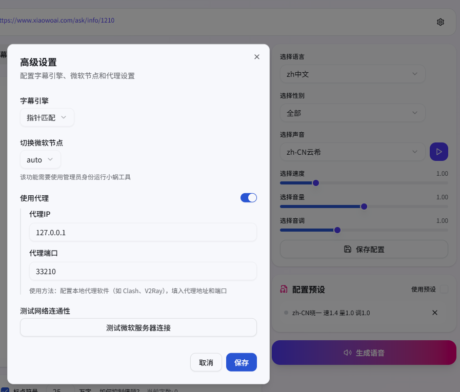Open the 选择语言 dropdown showing zh中文
The width and height of the screenshot is (460, 392).
(352, 74)
